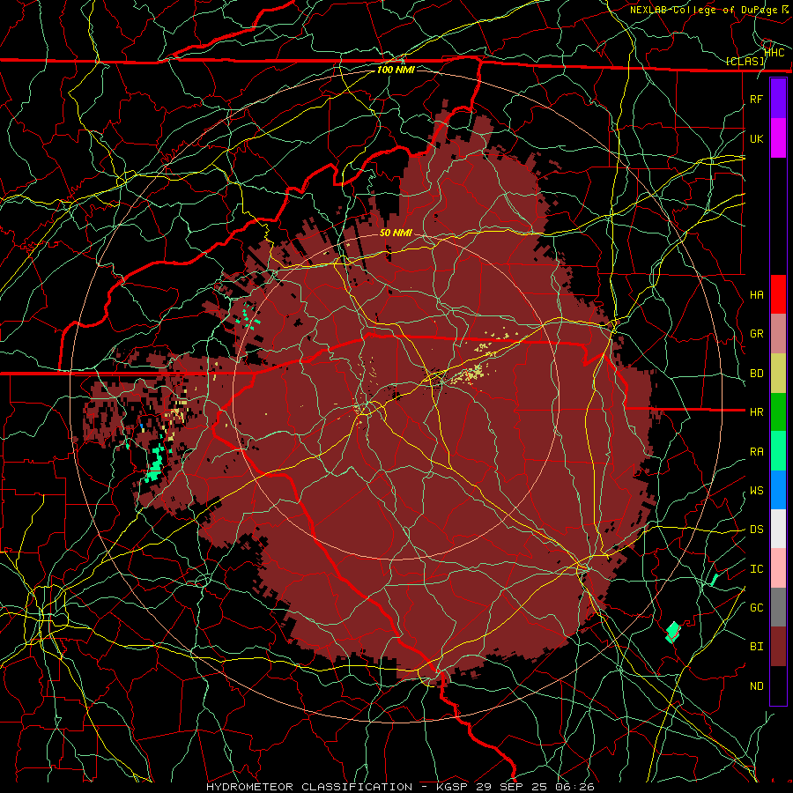Screen dimensions: 793x793
Task: Click the RF legend label text
Action: (757, 99)
